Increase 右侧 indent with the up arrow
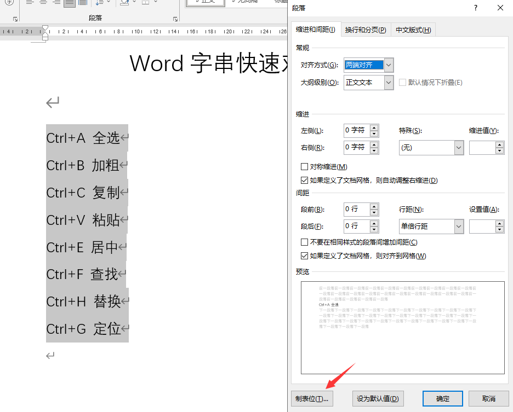This screenshot has width=513, height=412. click(374, 144)
